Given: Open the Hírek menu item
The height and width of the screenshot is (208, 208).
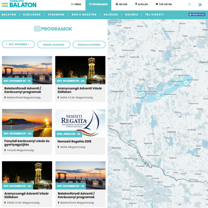Looking at the screenshot, I should click(x=76, y=5).
